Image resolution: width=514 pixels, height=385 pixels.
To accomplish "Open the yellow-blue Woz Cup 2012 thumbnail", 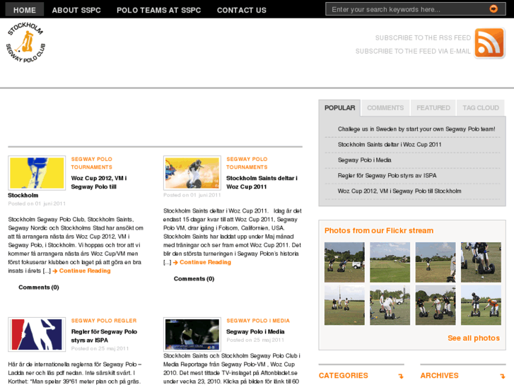I will 37,173.
